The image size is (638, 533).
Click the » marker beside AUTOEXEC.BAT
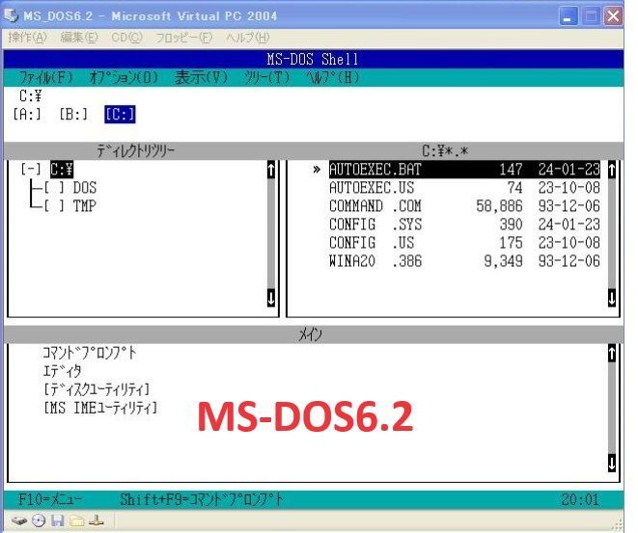pyautogui.click(x=317, y=170)
